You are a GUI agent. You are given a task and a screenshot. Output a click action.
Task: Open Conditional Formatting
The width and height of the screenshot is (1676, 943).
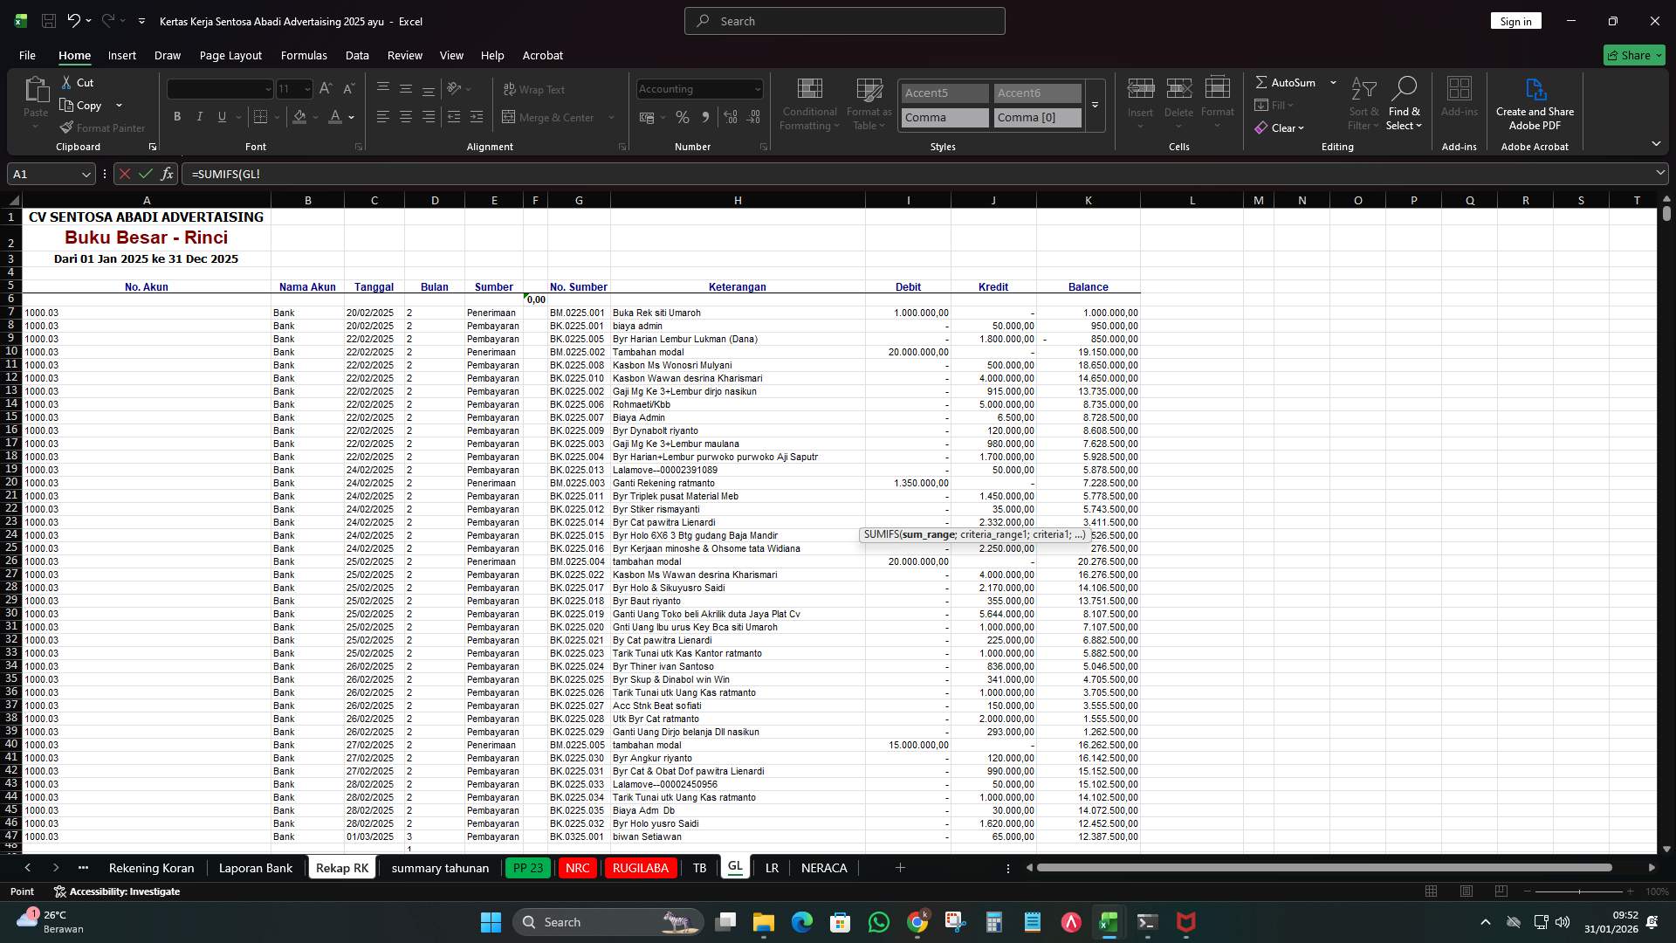[809, 102]
